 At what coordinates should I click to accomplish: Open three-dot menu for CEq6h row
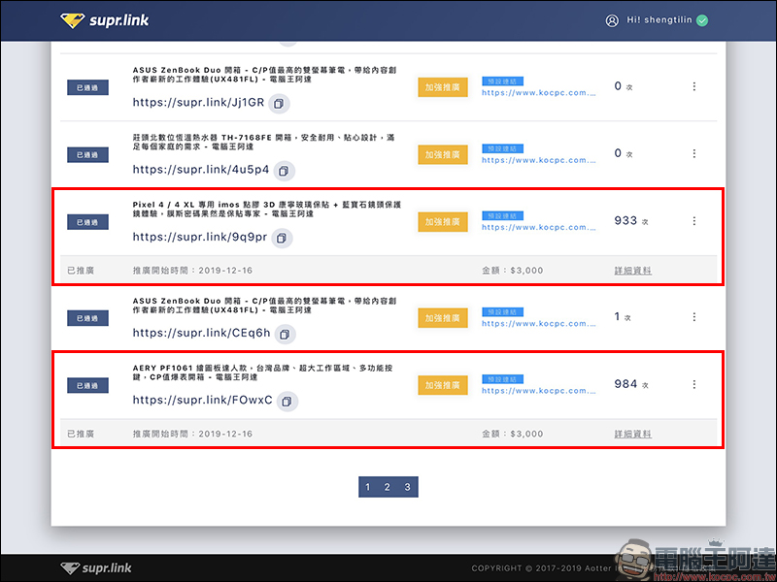click(693, 317)
